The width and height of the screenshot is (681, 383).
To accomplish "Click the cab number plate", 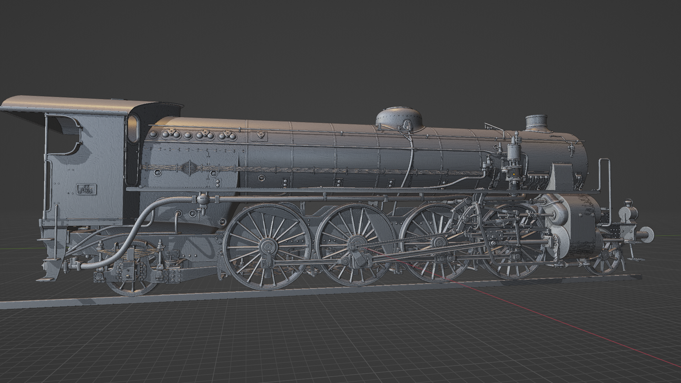I will (x=86, y=190).
